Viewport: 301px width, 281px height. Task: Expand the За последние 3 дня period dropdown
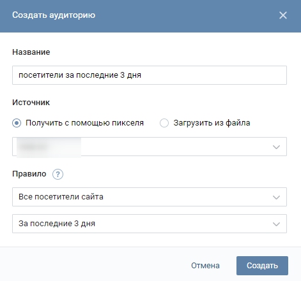(x=150, y=224)
